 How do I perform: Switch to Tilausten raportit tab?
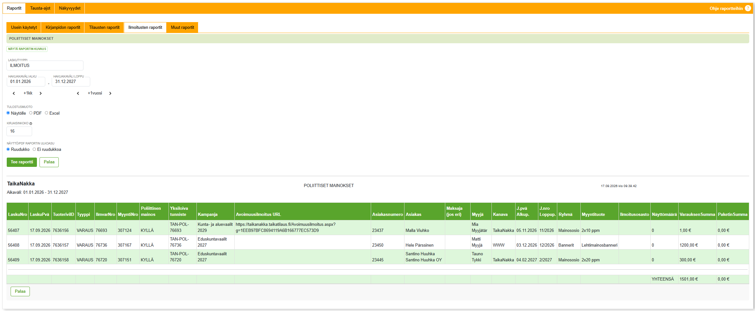[104, 28]
